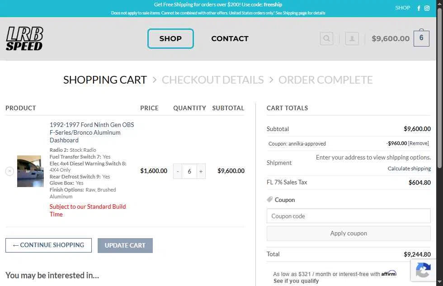The image size is (443, 286).
Task: Select the SHOP main navigation item
Action: pos(170,38)
